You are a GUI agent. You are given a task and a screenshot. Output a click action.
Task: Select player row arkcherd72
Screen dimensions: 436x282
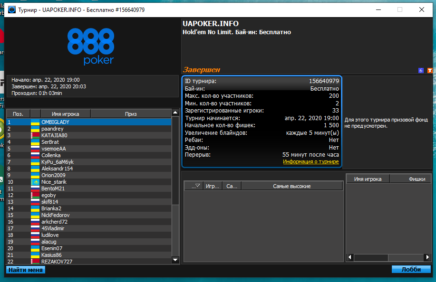(89, 222)
